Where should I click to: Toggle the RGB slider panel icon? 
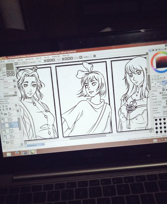point(153,50)
